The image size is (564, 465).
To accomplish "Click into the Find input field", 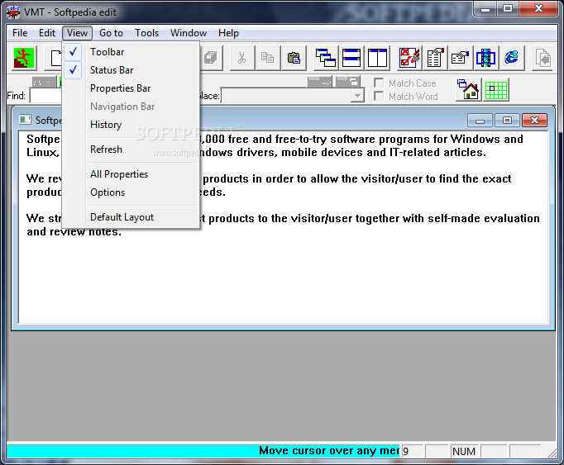I will click(x=46, y=96).
